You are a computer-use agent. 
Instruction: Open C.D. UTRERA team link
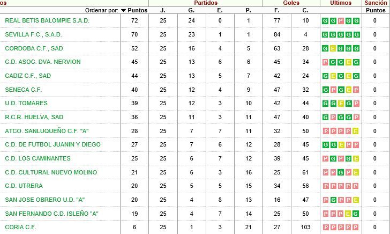pyautogui.click(x=24, y=186)
